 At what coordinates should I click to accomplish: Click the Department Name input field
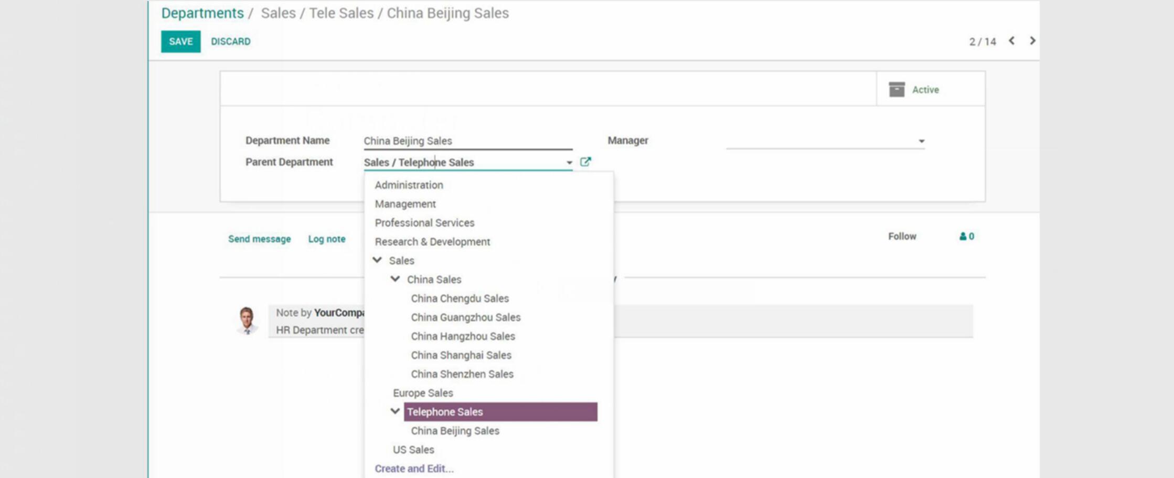coord(467,141)
